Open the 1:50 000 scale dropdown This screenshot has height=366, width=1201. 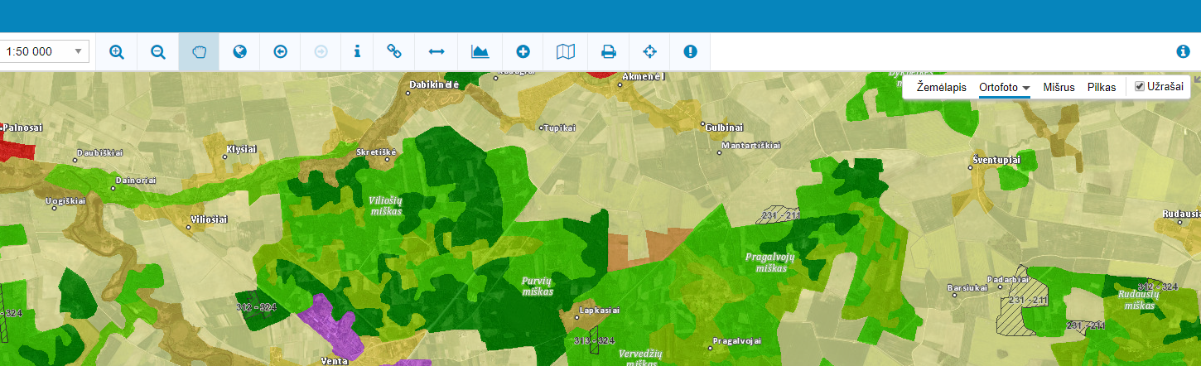click(45, 51)
